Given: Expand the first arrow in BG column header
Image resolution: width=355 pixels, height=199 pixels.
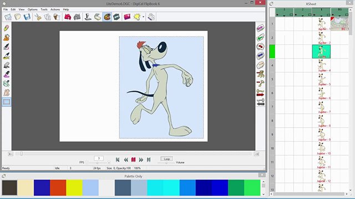Looking at the screenshot, I should point(333,15).
